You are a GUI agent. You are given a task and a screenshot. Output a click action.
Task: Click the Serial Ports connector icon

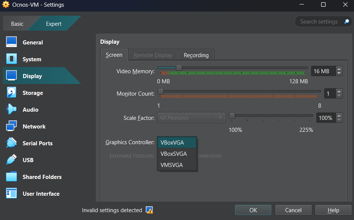[12, 143]
